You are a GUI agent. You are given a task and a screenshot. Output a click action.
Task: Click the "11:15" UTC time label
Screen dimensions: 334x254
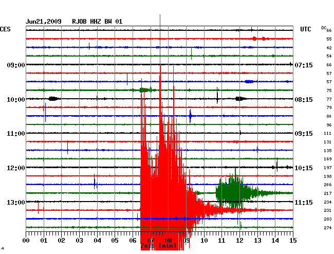(x=304, y=202)
